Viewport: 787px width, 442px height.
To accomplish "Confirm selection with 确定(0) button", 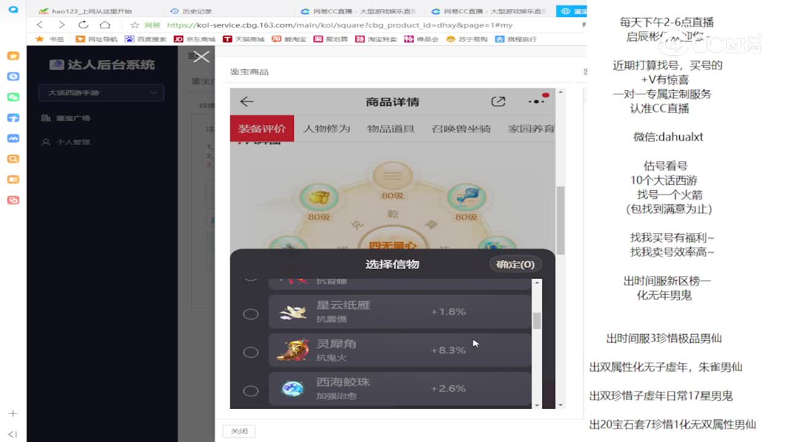I will point(515,264).
